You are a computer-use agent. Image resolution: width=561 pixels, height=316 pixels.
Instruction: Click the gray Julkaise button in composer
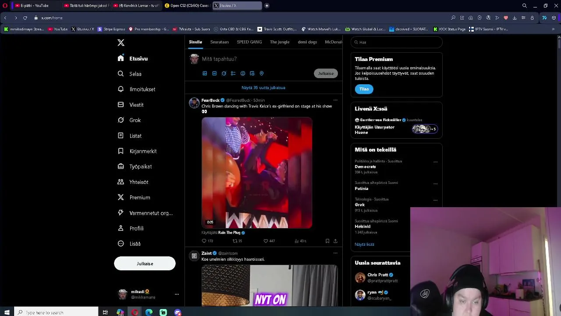pyautogui.click(x=326, y=73)
